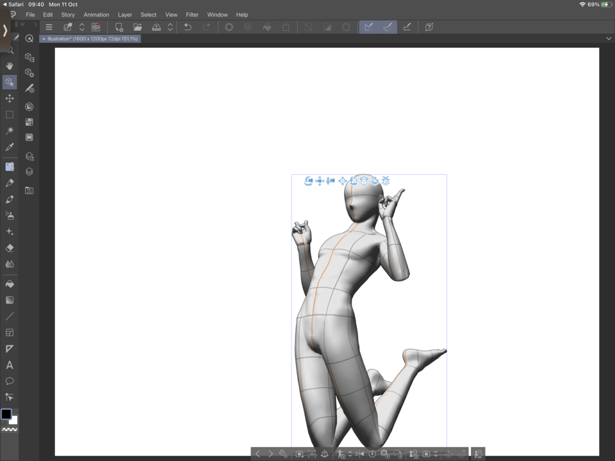Screen dimensions: 615x461
Task: Save the illustration
Action: point(156,27)
